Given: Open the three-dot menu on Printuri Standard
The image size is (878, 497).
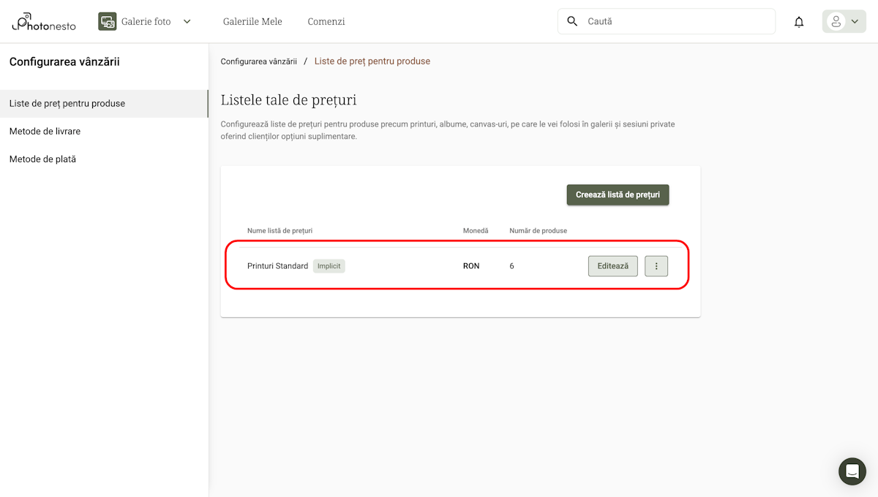Looking at the screenshot, I should [656, 266].
